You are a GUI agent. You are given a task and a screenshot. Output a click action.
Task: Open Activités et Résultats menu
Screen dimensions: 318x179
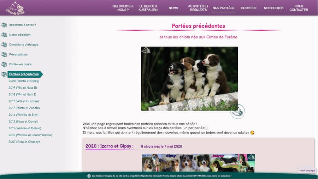[198, 8]
